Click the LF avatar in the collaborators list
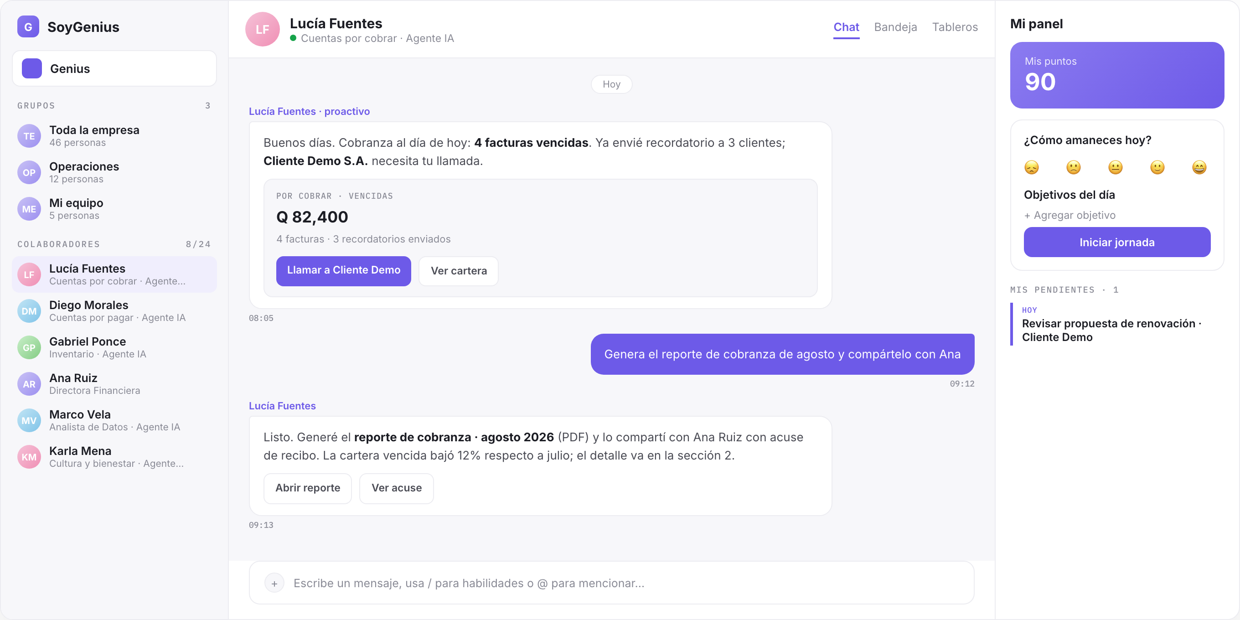1240x620 pixels. [x=29, y=274]
